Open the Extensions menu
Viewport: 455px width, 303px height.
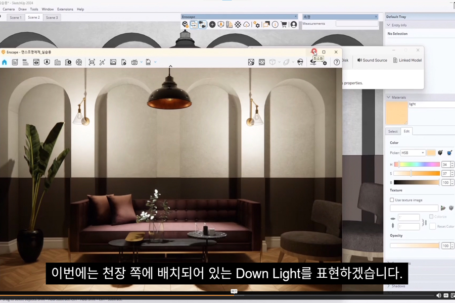(x=65, y=9)
